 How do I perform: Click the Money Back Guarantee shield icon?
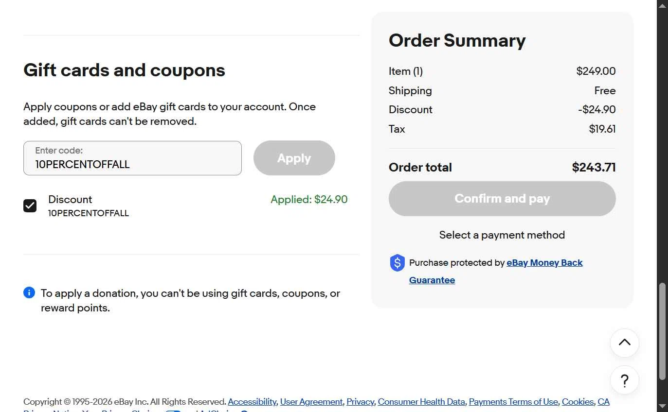point(397,263)
